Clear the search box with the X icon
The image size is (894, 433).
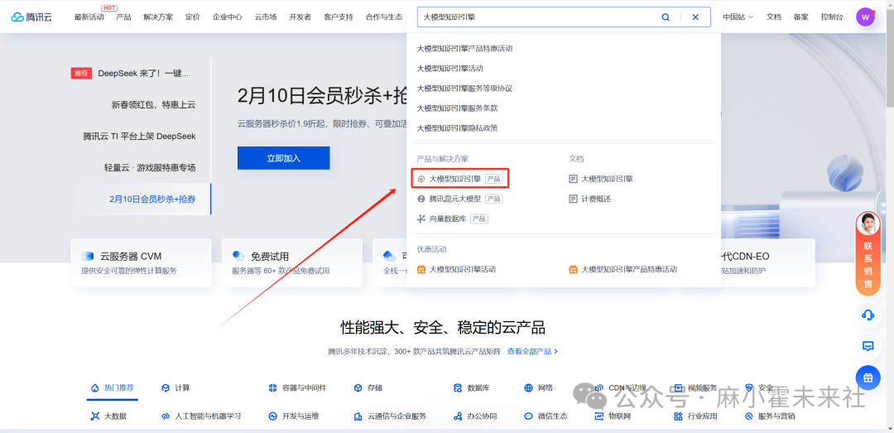pyautogui.click(x=695, y=17)
